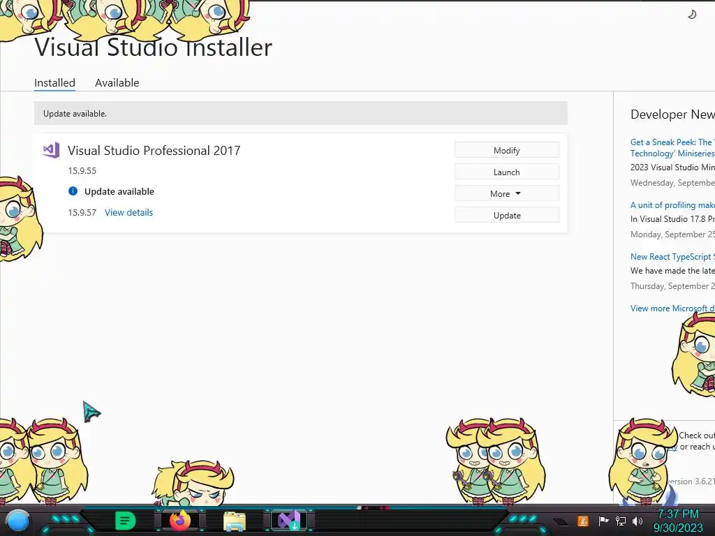Switch to the Installed tab

[x=54, y=83]
